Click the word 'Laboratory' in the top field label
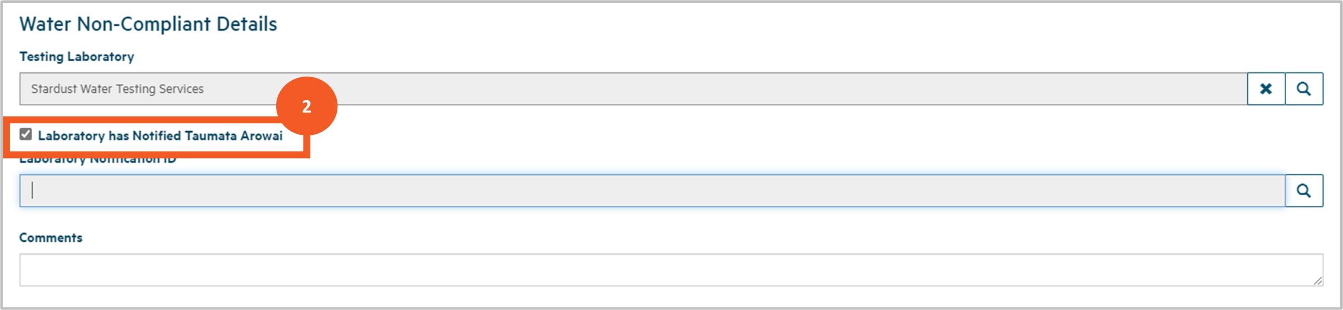The width and height of the screenshot is (1343, 310). click(101, 56)
